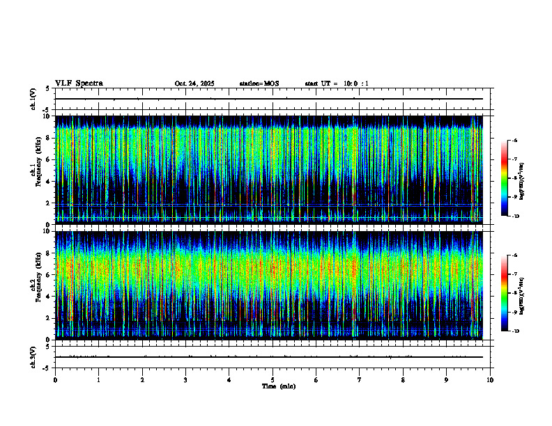This screenshot has height=426, width=552.
Task: Click the "Time (min)" axis label
Action: click(x=279, y=386)
